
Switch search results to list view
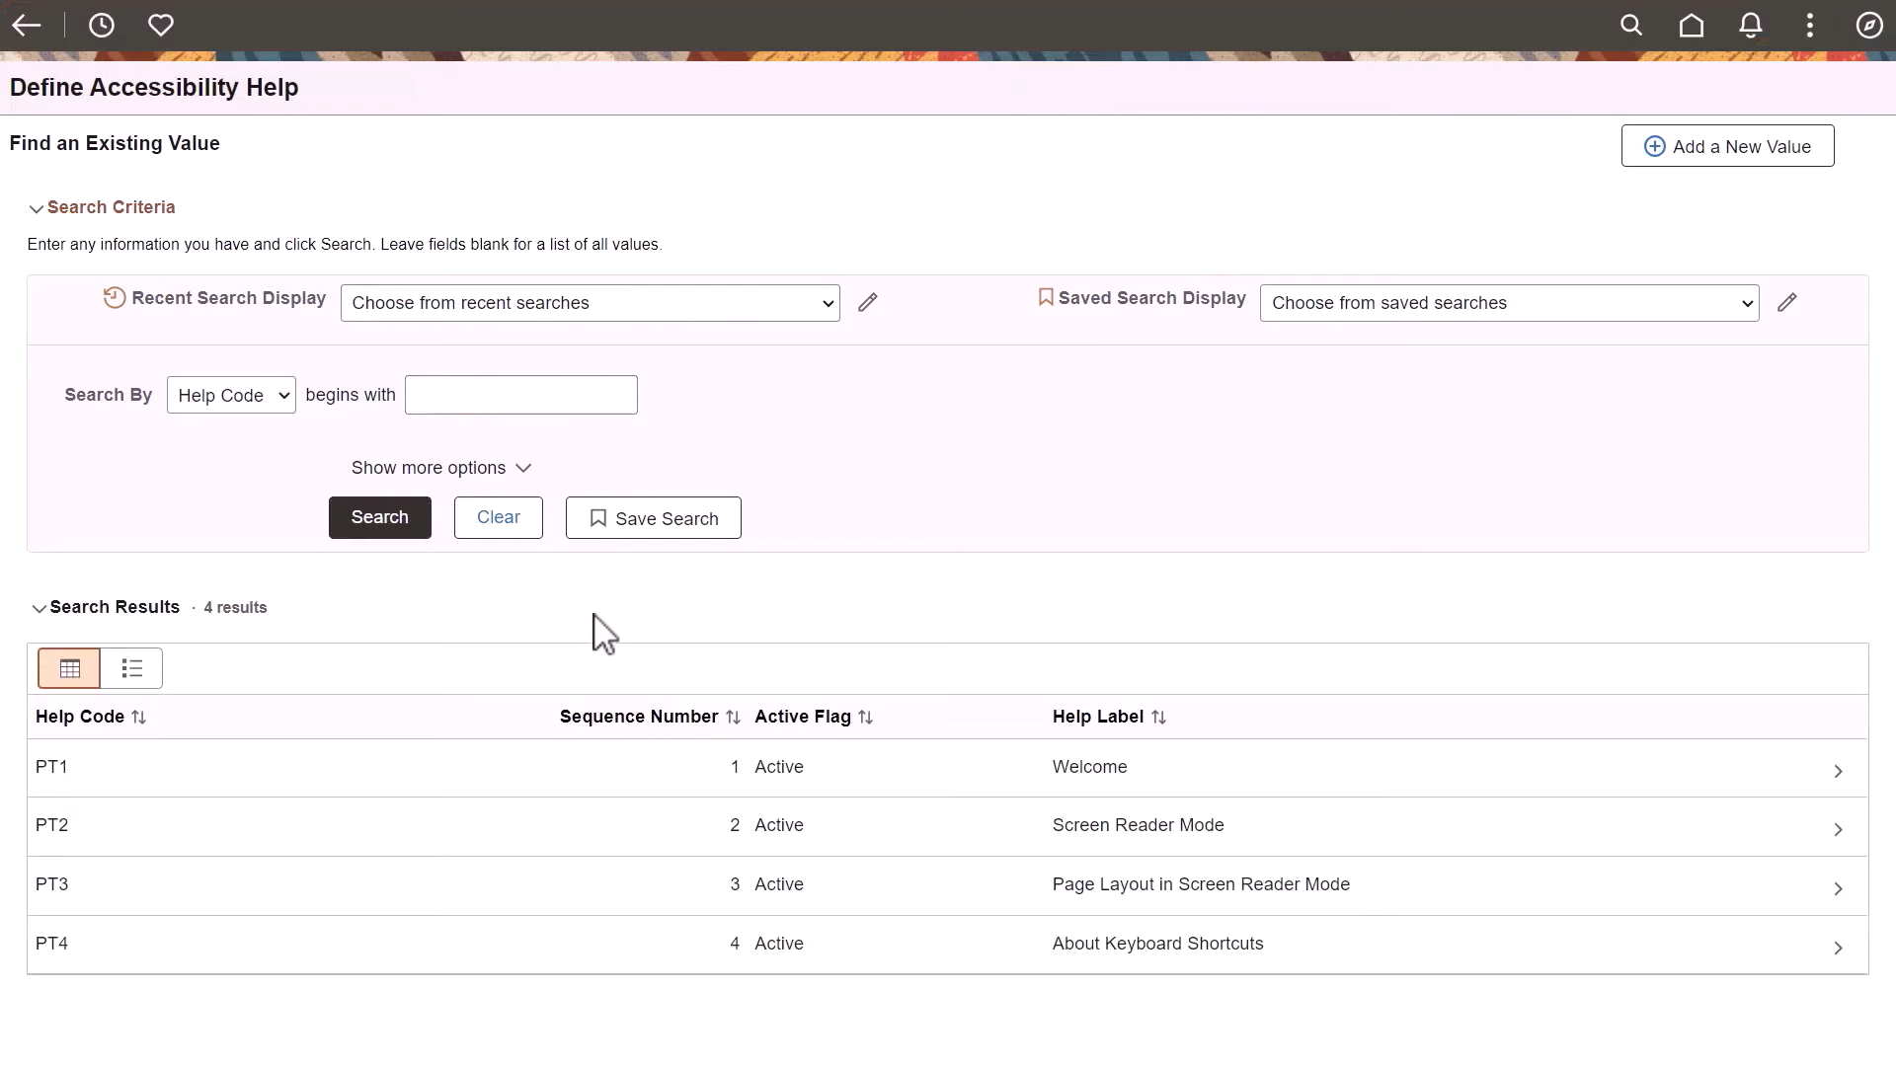(x=131, y=668)
